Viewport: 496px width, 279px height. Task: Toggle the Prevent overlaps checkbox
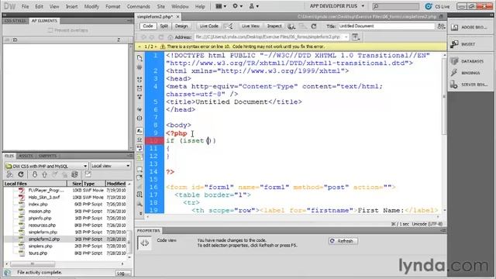click(x=50, y=30)
